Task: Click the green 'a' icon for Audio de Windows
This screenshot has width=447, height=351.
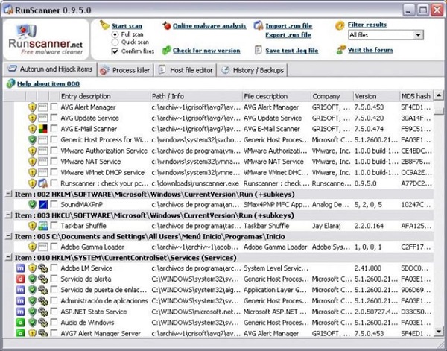Action: pos(20,323)
